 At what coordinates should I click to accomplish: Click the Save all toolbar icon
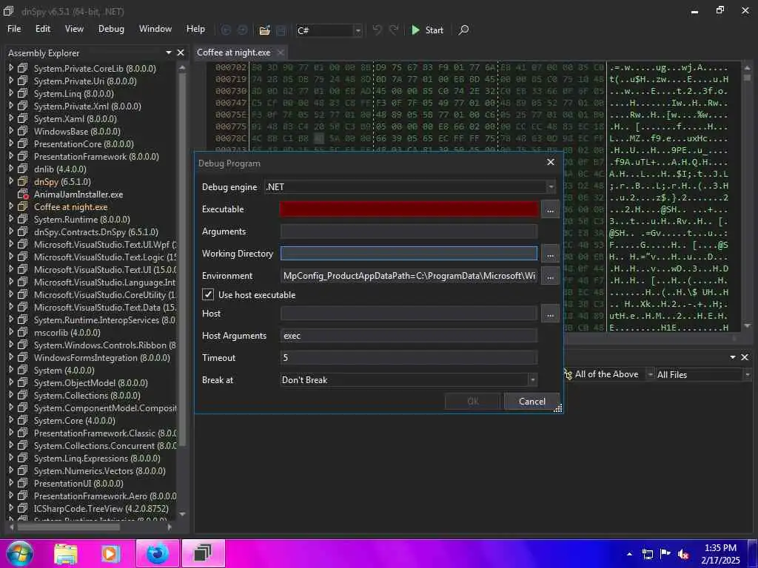pos(281,30)
